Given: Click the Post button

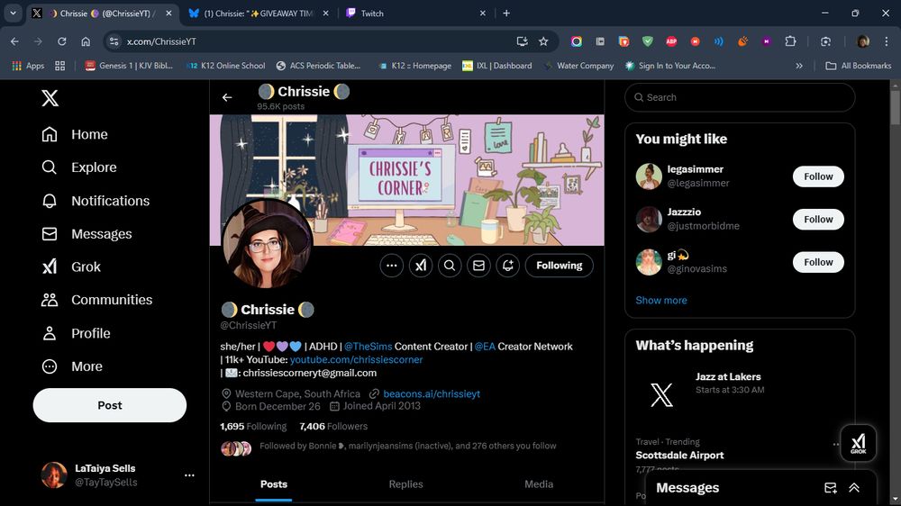Looking at the screenshot, I should click(110, 405).
